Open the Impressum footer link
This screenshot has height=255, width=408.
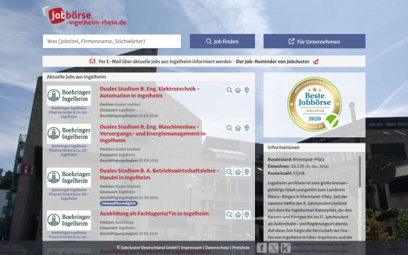point(191,248)
